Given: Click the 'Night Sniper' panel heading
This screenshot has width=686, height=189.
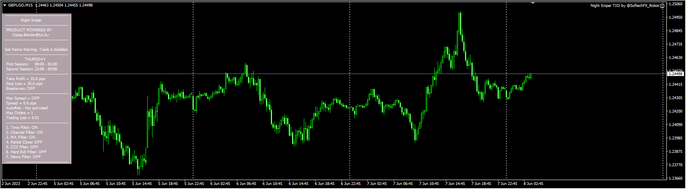Looking at the screenshot, I should click(x=31, y=20).
